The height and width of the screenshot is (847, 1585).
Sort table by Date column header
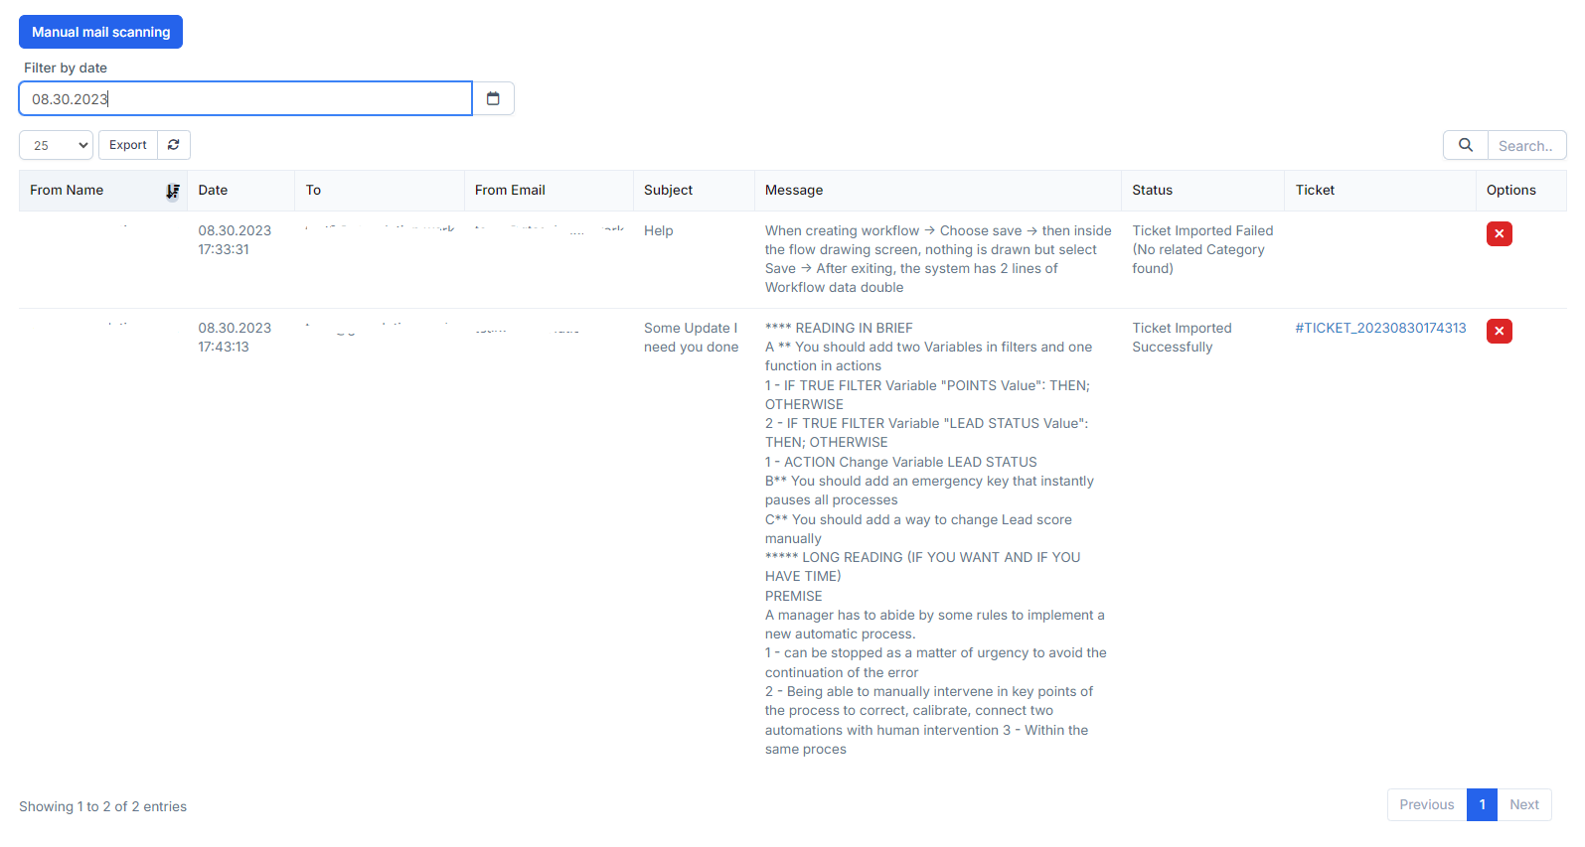pos(213,190)
